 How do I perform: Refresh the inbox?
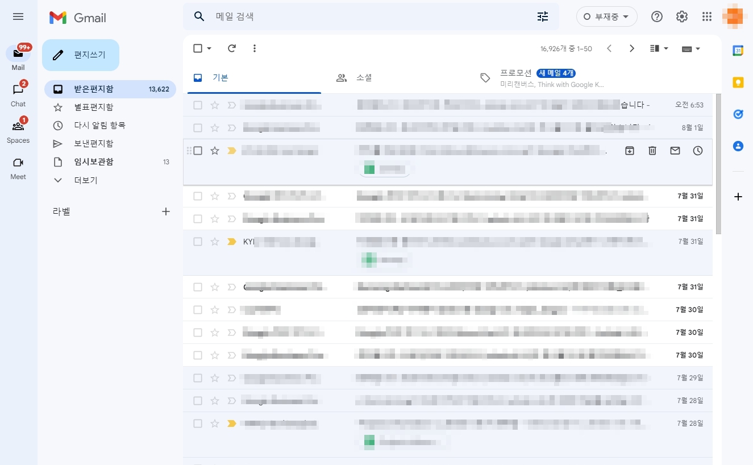tap(232, 48)
